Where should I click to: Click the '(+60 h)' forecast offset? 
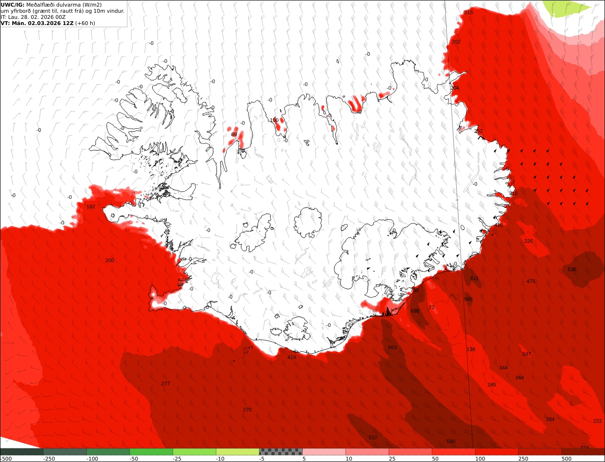(x=85, y=23)
